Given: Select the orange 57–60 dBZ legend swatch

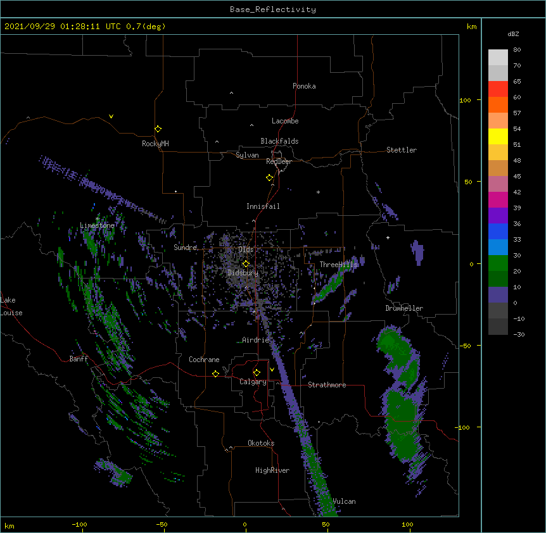Looking at the screenshot, I should (x=498, y=104).
